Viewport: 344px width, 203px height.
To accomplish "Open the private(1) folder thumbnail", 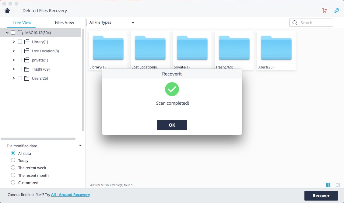I will (192, 48).
